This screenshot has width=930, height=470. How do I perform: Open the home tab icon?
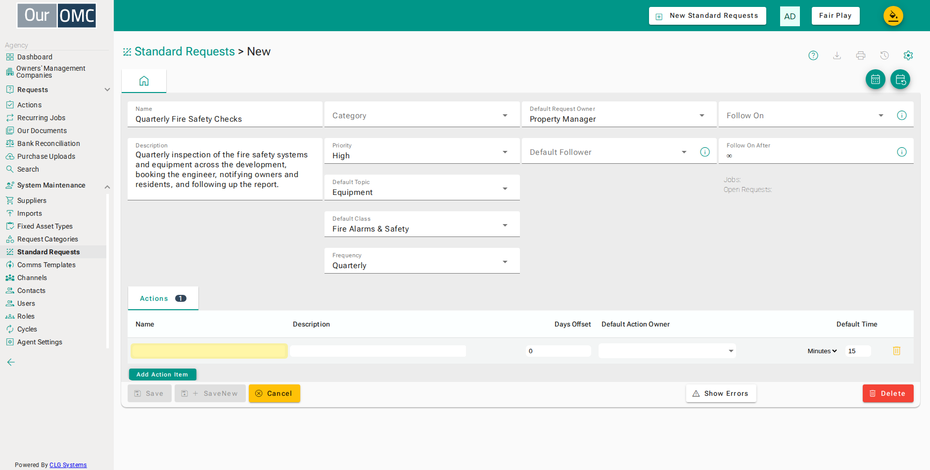[x=144, y=81]
